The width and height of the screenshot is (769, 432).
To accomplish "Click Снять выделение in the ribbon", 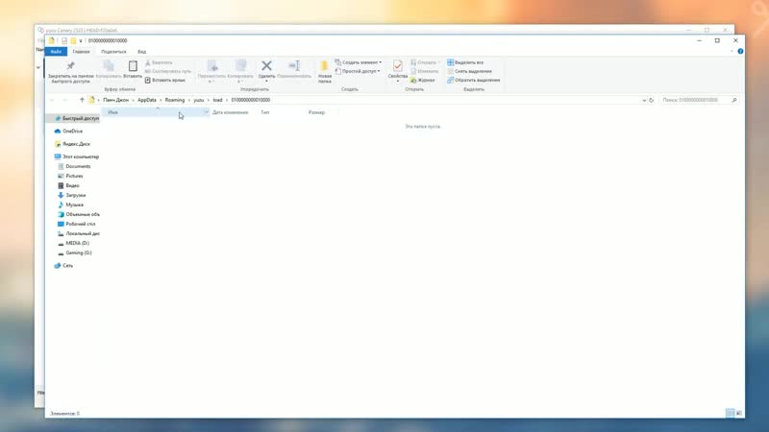I will pos(469,71).
